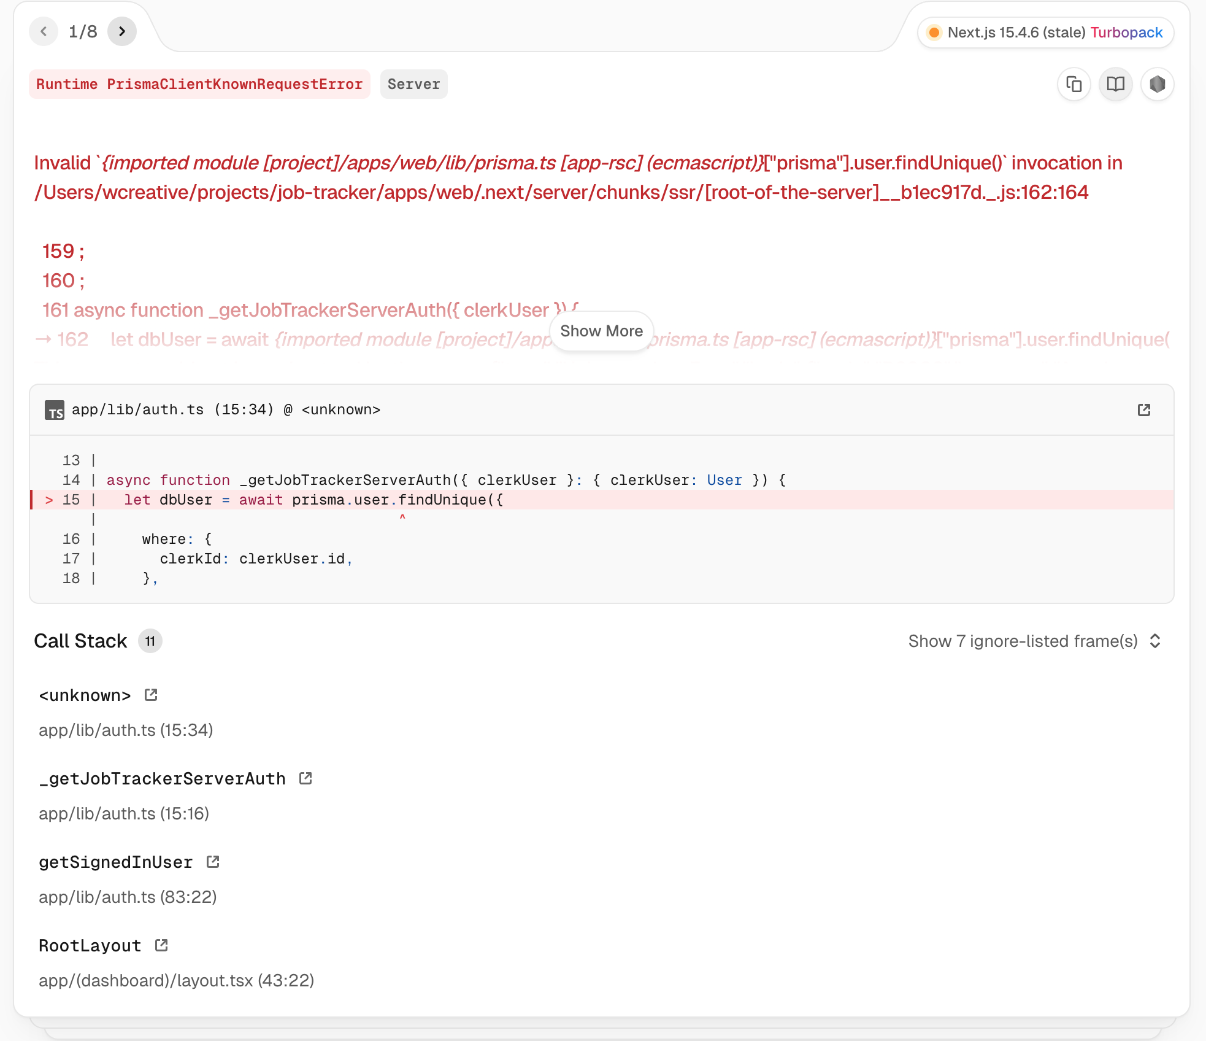
Task: Go to previous error arrow
Action: pos(44,31)
